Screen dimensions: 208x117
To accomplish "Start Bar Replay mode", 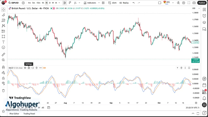I will 124,3.
